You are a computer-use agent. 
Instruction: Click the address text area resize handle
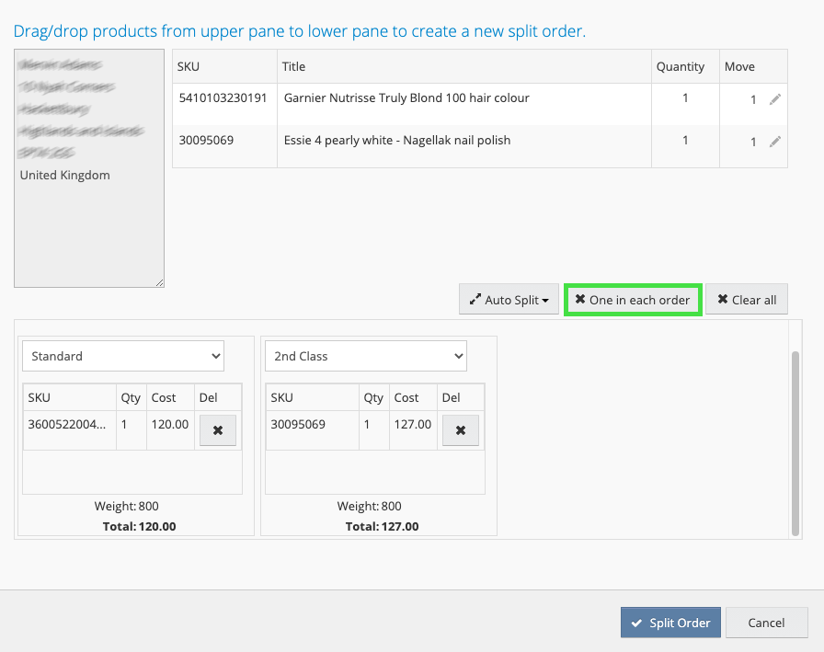point(160,282)
